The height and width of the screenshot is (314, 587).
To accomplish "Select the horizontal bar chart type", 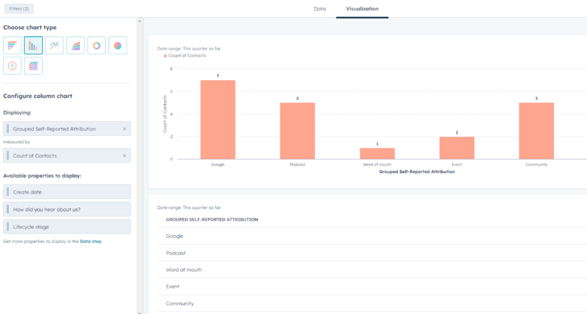I will coord(12,45).
